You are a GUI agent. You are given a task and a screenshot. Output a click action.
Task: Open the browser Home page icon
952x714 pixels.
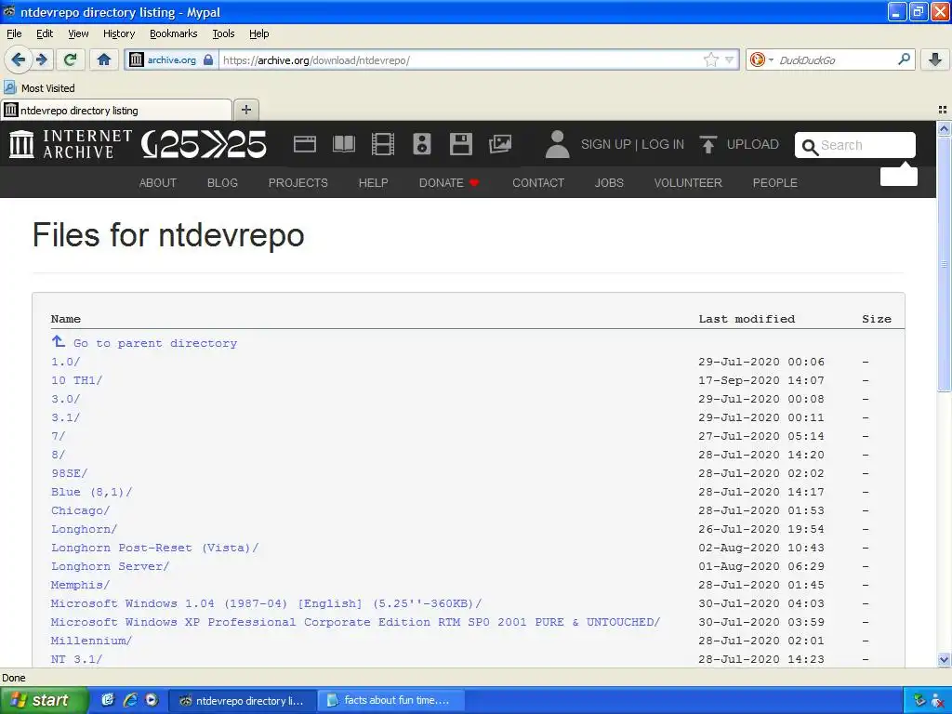click(x=104, y=59)
